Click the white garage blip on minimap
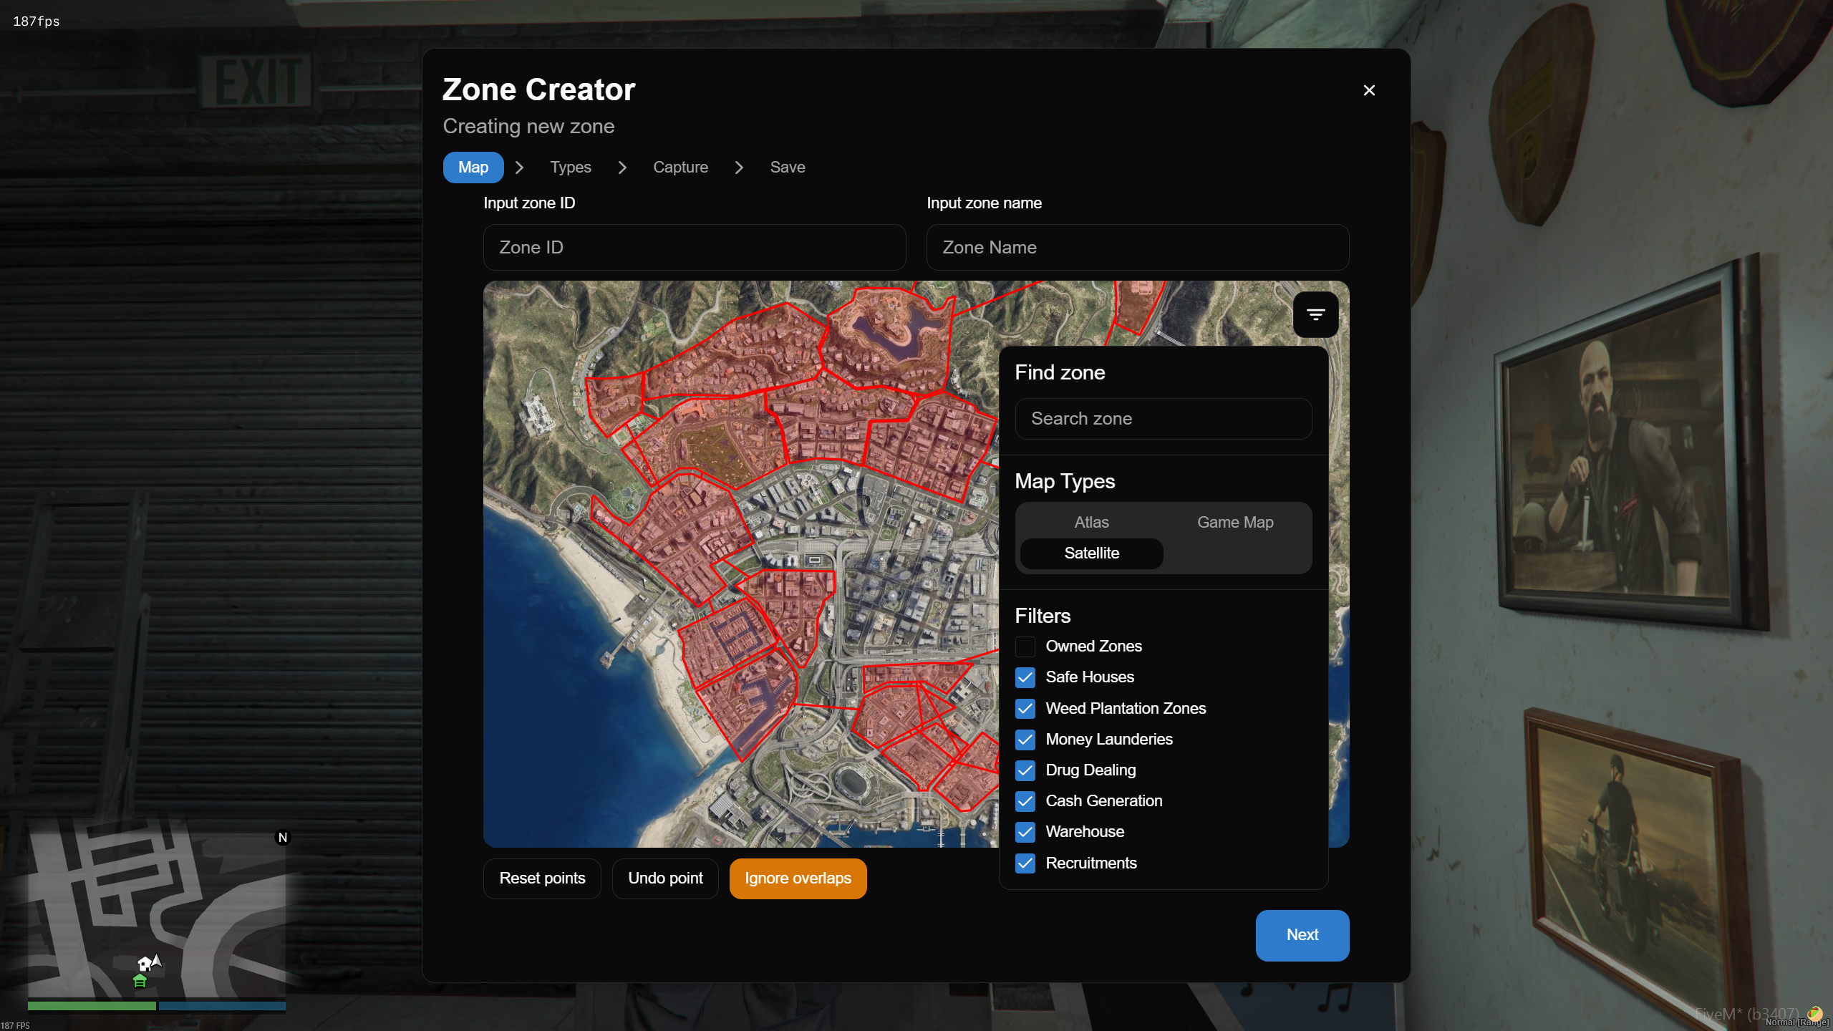The image size is (1833, 1031). pyautogui.click(x=144, y=964)
